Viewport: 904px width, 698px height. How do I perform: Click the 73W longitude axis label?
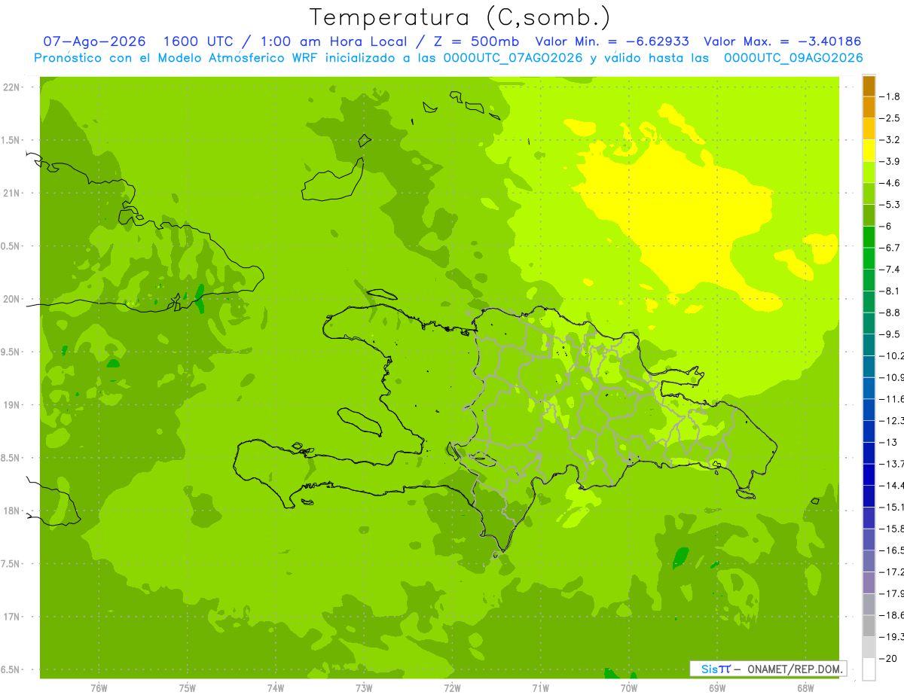click(x=364, y=687)
